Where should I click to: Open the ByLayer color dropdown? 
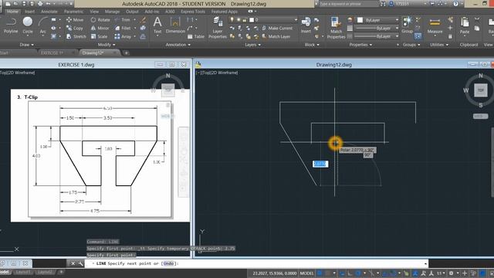pos(397,20)
